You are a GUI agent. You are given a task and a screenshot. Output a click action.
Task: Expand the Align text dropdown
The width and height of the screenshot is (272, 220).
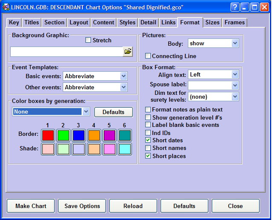234,74
